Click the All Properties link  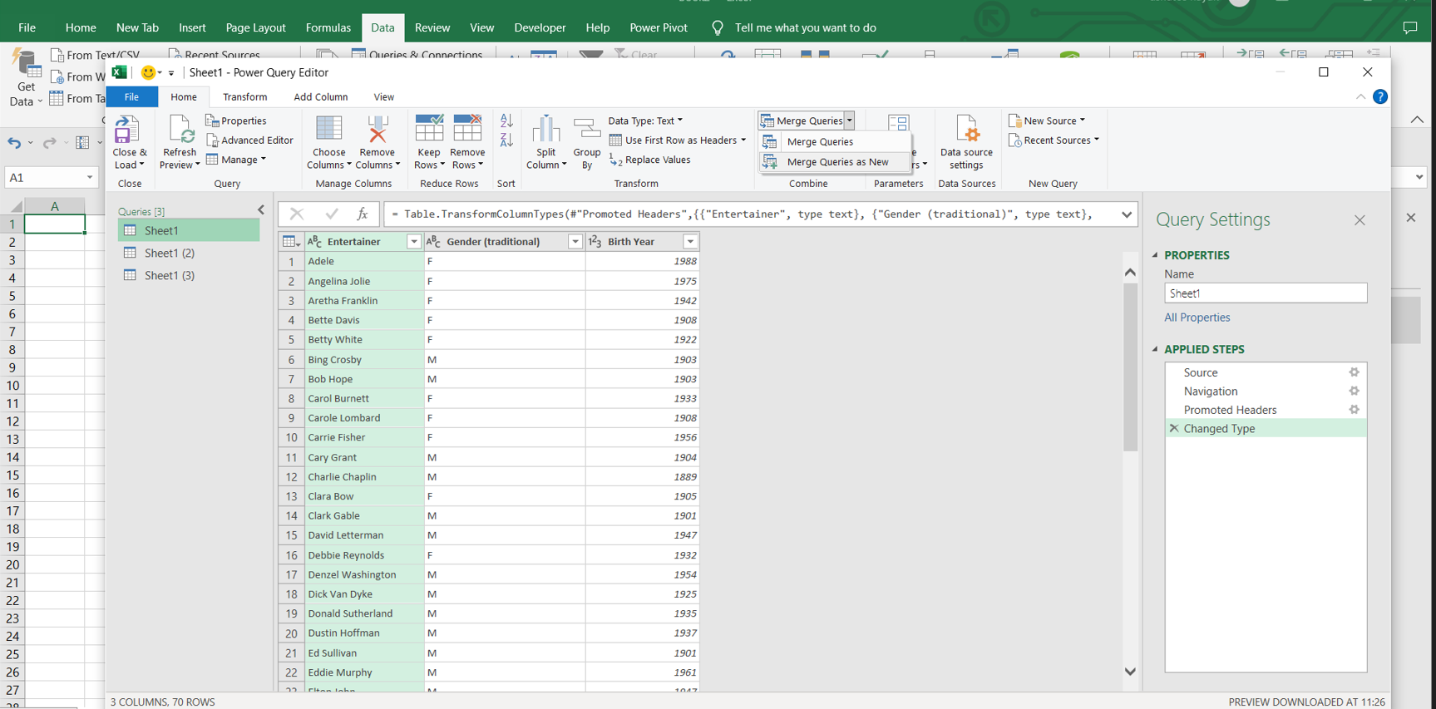tap(1197, 318)
